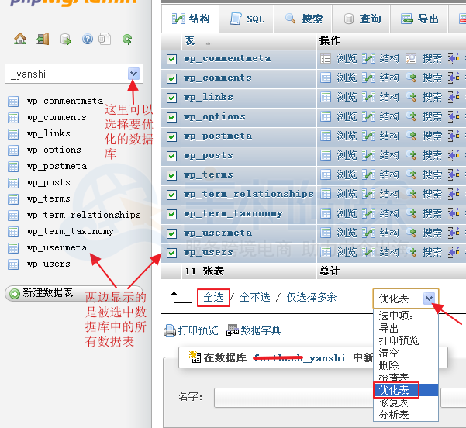
Task: Choose 优化表 in the action list
Action: tap(406, 390)
